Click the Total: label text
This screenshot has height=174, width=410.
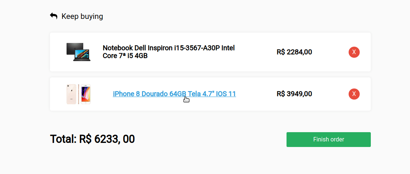(x=63, y=139)
